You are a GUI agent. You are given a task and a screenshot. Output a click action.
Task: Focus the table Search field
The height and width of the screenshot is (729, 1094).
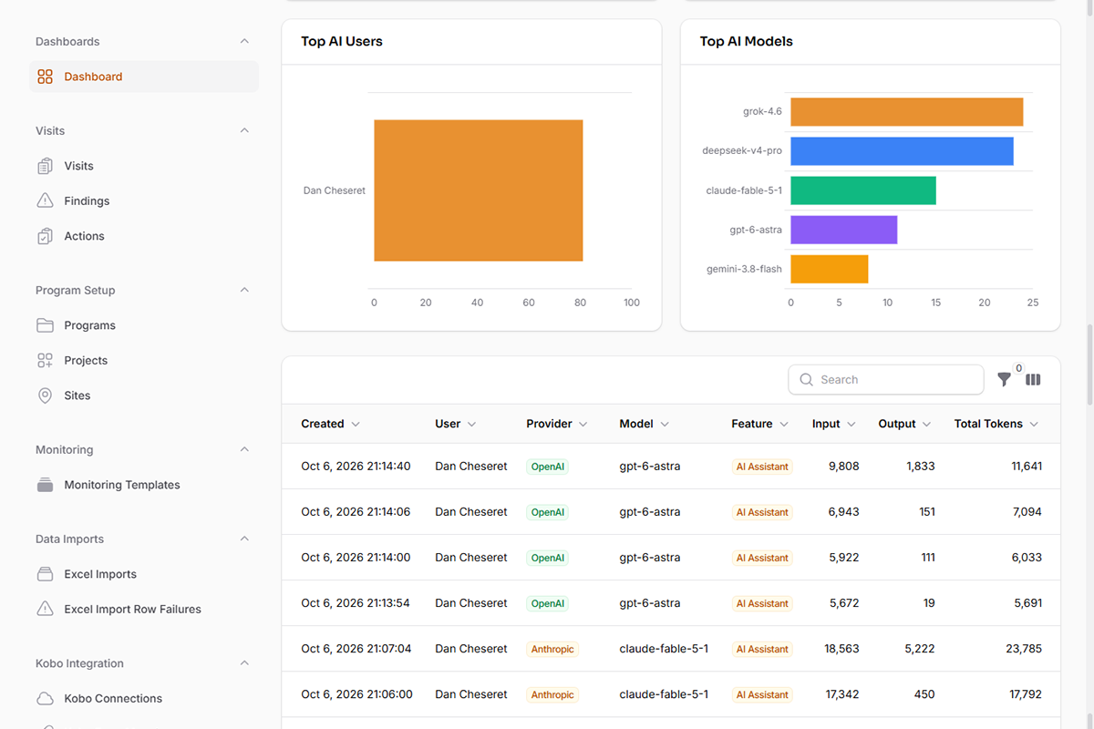(886, 380)
